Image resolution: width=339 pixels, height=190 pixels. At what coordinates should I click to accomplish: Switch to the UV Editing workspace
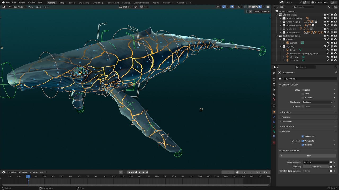[98, 3]
